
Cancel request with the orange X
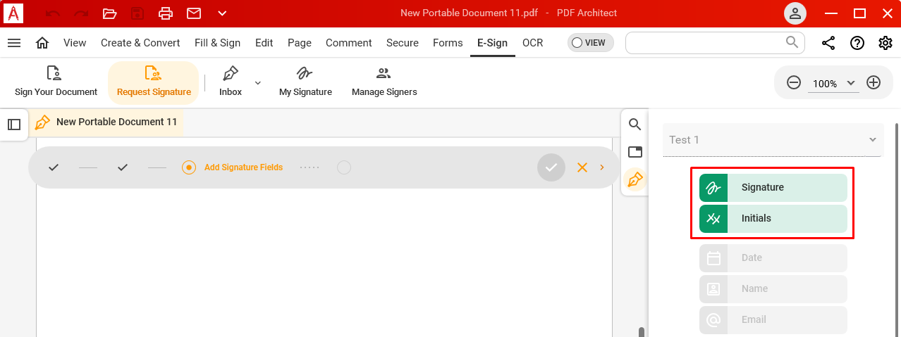point(582,167)
